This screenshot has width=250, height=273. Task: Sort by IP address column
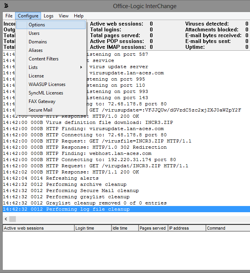click(x=187, y=228)
